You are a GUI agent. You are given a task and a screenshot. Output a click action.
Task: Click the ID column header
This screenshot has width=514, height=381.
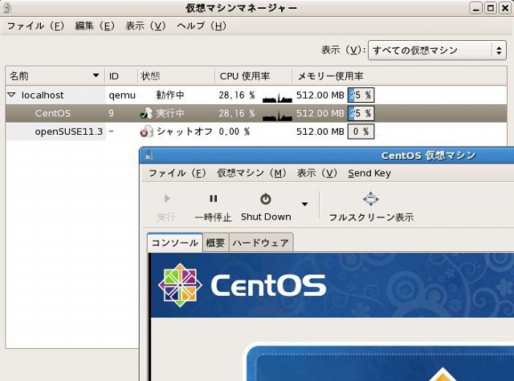(121, 76)
